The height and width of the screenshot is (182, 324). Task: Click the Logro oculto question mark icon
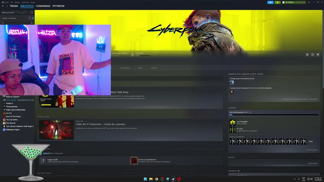[x=43, y=161]
